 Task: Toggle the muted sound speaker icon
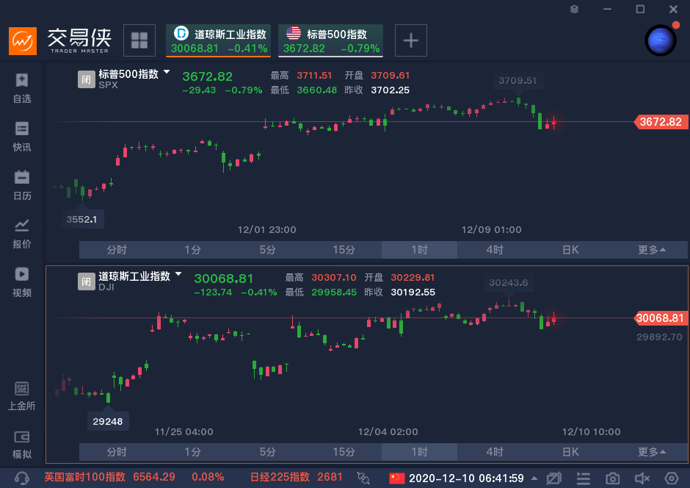coord(642,478)
